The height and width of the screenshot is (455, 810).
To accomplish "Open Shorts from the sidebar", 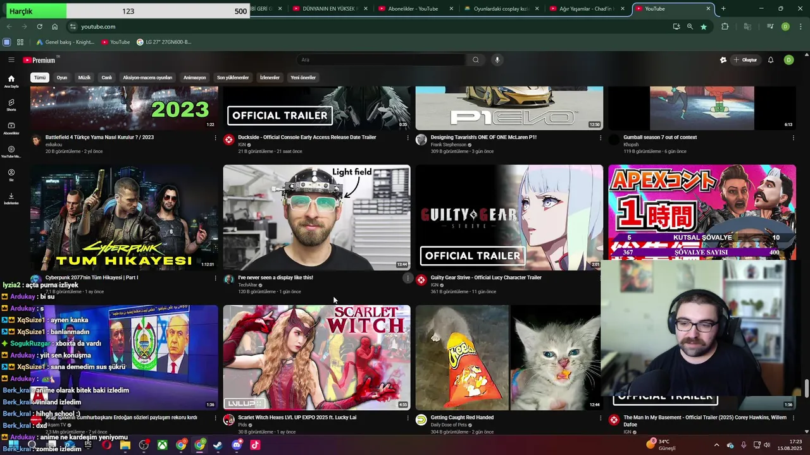I will click(11, 105).
